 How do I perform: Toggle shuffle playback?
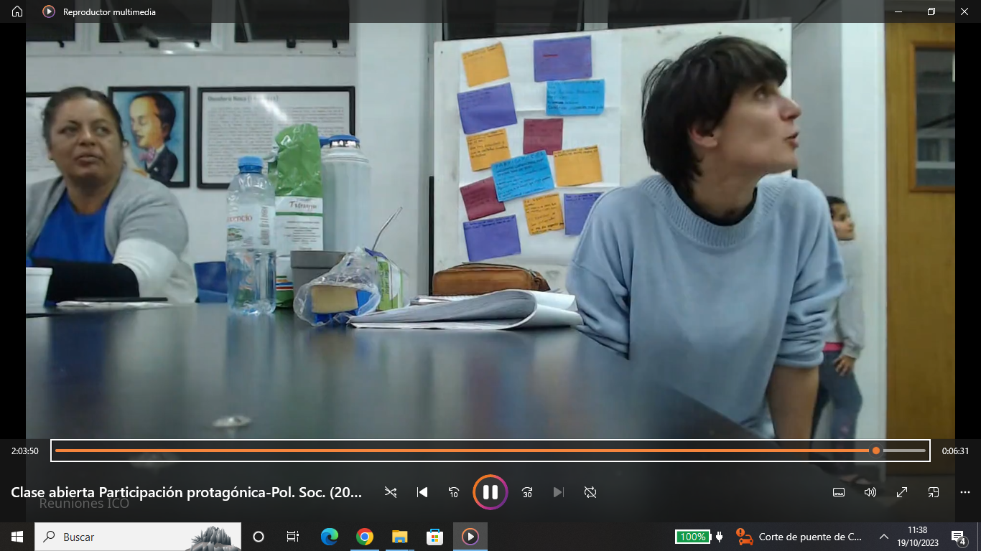391,492
